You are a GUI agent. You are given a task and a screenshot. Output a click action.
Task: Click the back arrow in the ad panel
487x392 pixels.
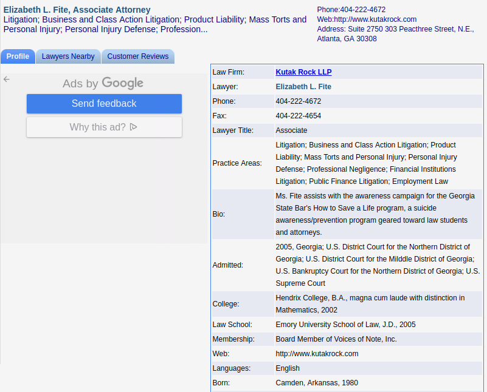(7, 79)
